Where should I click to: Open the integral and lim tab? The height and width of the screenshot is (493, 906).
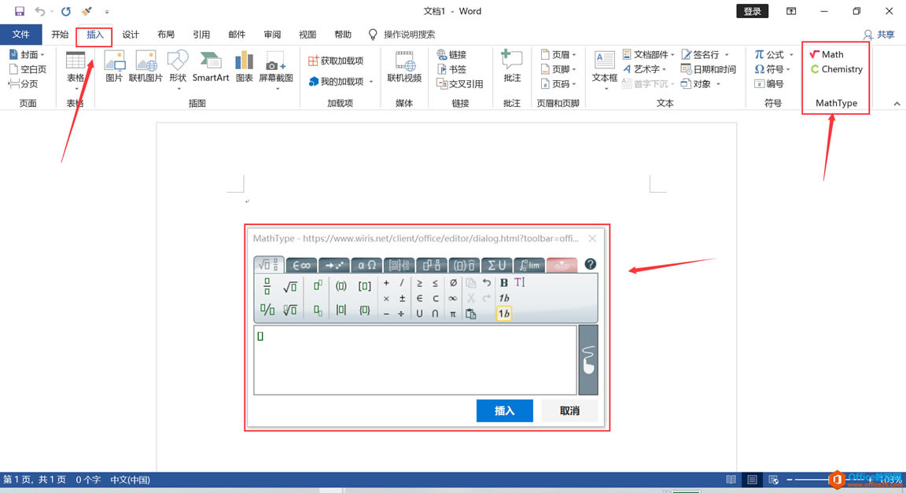click(x=529, y=265)
